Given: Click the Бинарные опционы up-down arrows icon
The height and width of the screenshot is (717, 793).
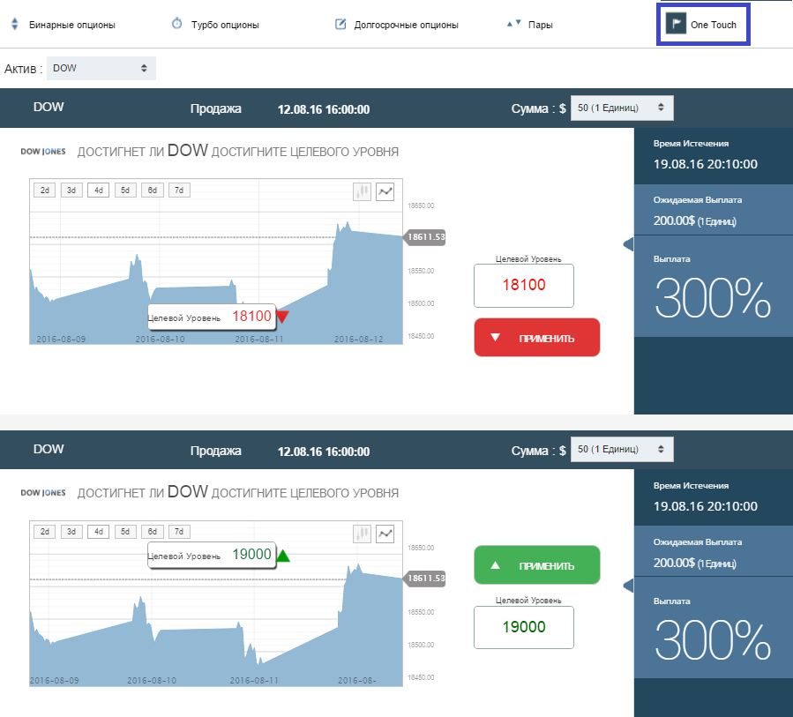Looking at the screenshot, I should tap(15, 24).
